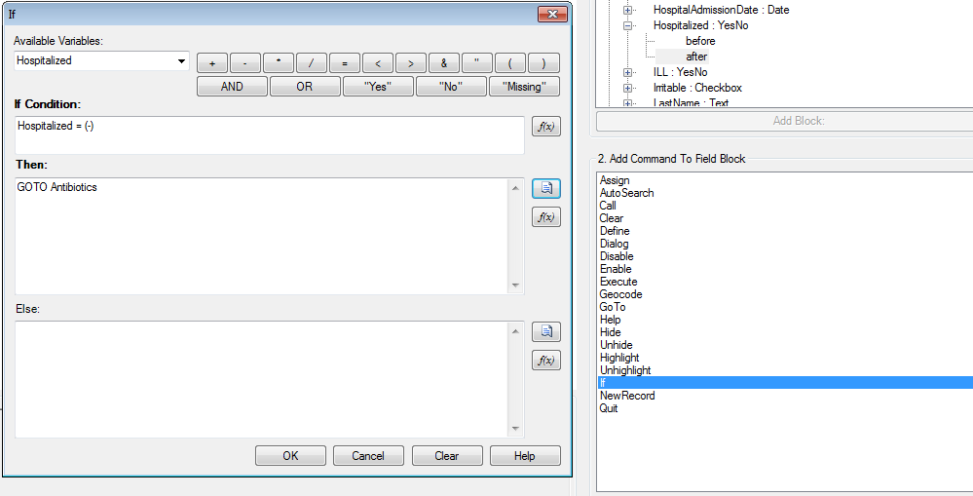
Task: Open the Available Variables dropdown
Action: pyautogui.click(x=182, y=60)
